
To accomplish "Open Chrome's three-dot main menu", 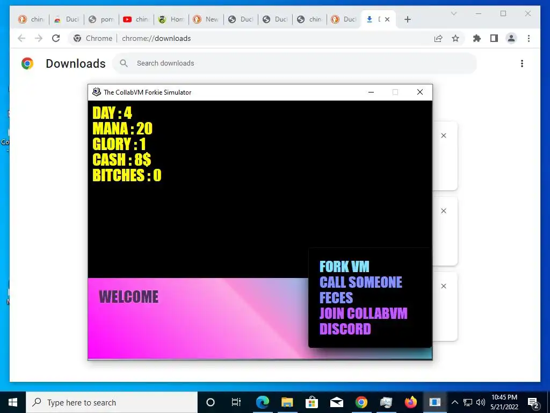I will coord(529,38).
